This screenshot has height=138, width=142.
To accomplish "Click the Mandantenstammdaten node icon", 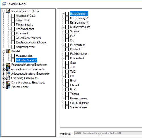I will pyautogui.click(x=8, y=11).
